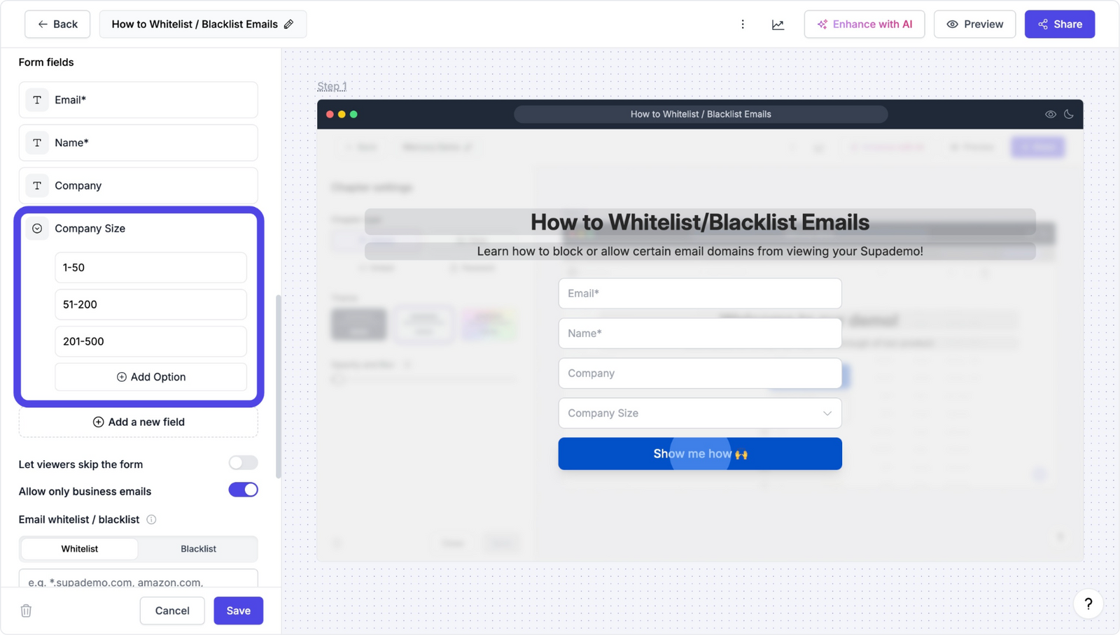The image size is (1120, 635).
Task: Click Enhance with AI button
Action: coord(864,24)
